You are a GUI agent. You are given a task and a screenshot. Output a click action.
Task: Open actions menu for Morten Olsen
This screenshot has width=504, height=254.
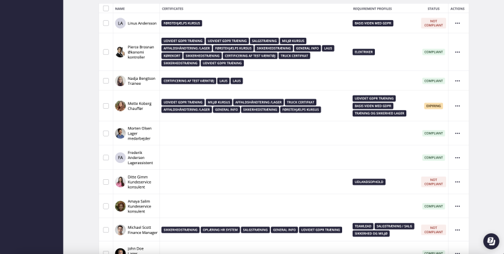pyautogui.click(x=457, y=133)
